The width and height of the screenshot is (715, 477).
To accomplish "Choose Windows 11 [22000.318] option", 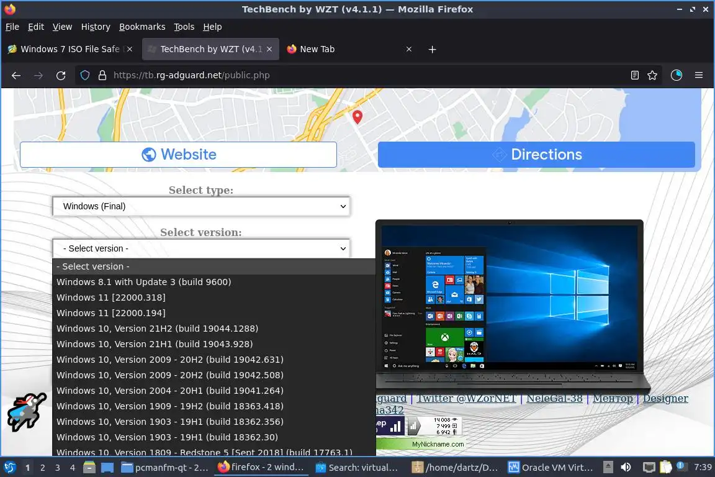I will [x=214, y=298].
